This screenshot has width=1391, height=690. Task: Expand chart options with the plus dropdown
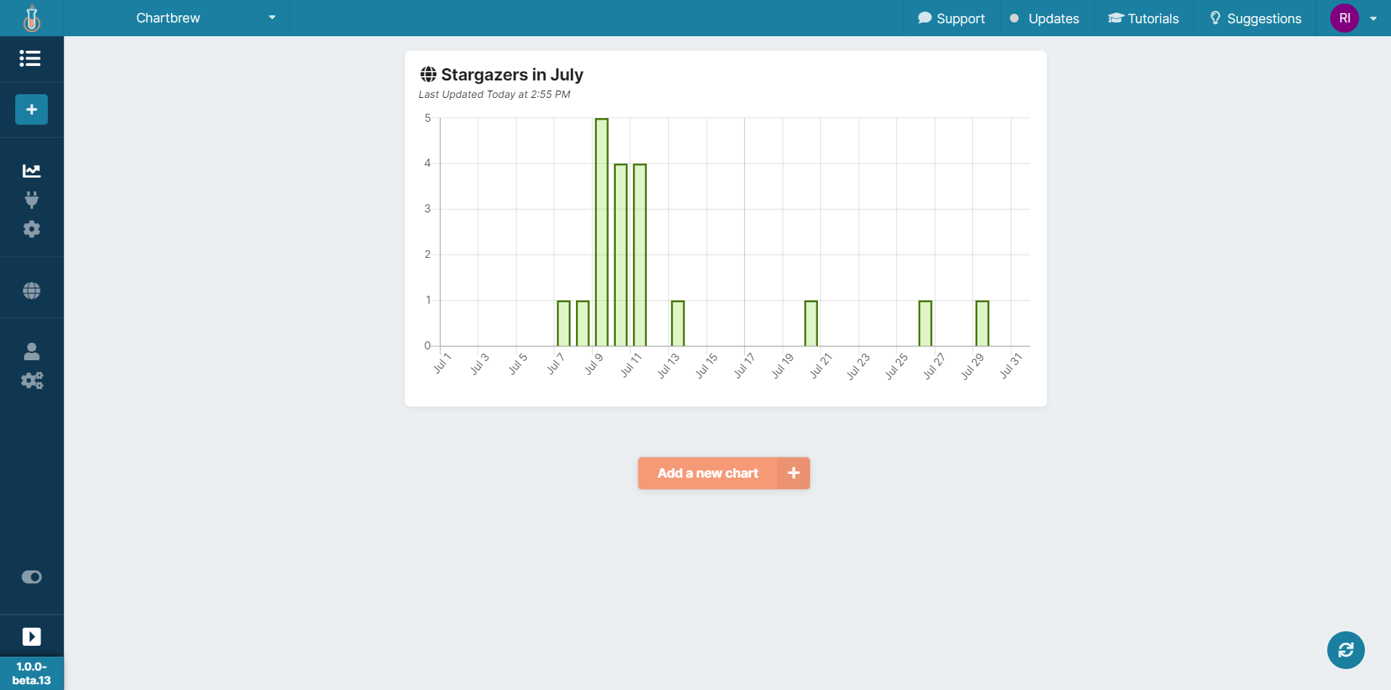click(x=793, y=473)
